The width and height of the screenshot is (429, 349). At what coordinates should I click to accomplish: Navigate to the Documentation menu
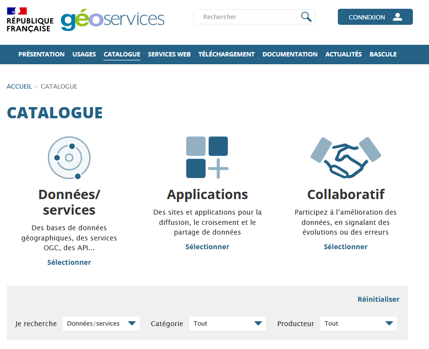tap(290, 55)
